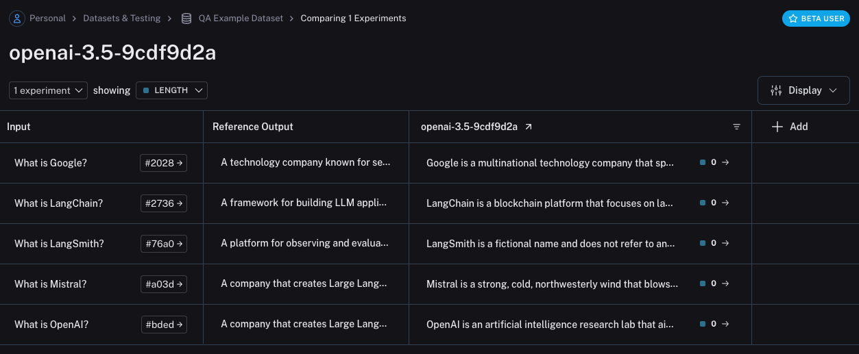Navigate to Personal breadcrumb
The image size is (859, 354).
point(47,18)
